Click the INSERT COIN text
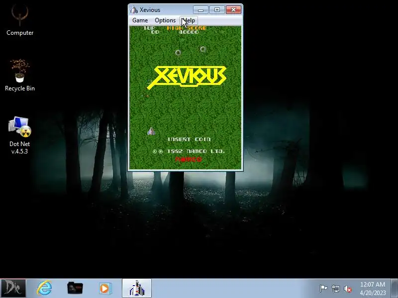This screenshot has height=298, width=398. tap(189, 139)
